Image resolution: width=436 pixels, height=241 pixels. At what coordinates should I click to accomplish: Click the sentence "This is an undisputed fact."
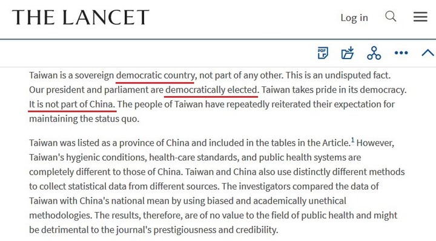338,76
